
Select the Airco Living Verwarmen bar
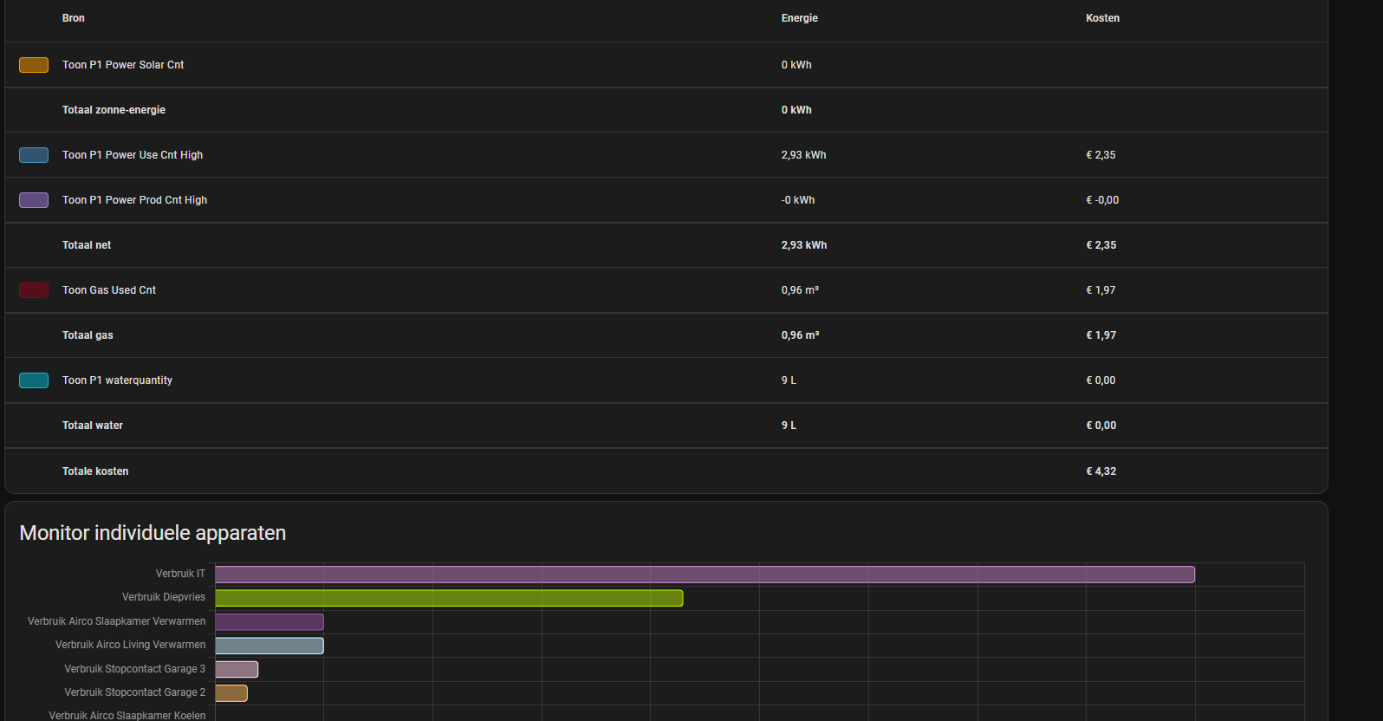point(269,646)
